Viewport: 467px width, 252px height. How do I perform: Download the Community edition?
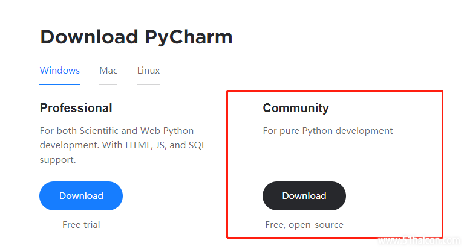(304, 196)
